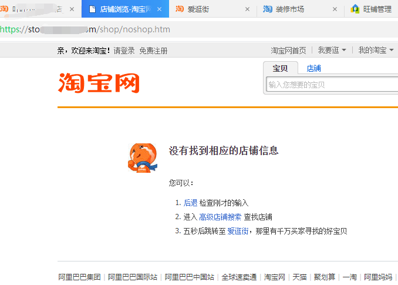
Task: Click the 请登录 login link
Action: (x=124, y=51)
